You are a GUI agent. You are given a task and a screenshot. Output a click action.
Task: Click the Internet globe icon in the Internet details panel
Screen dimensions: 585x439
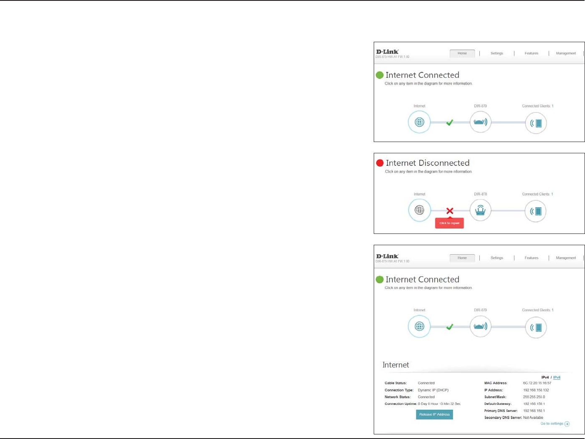click(419, 326)
